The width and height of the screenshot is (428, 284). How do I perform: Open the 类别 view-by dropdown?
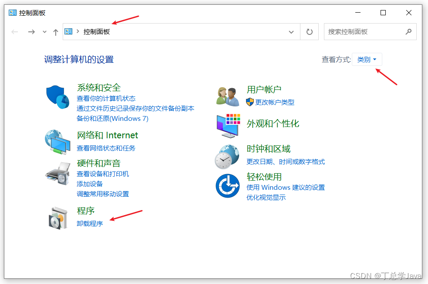(367, 59)
